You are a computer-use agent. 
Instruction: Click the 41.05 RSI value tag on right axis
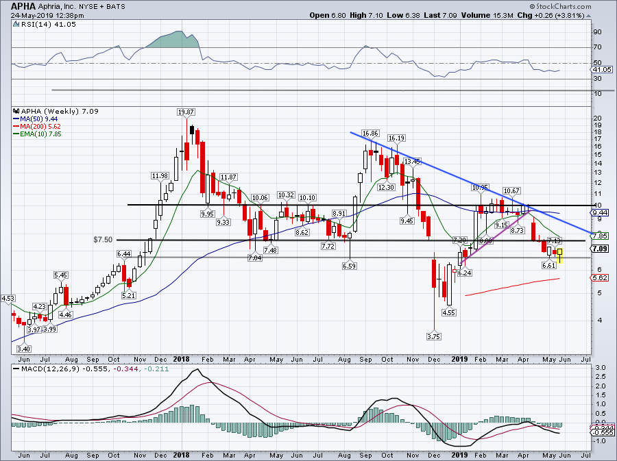tap(602, 70)
